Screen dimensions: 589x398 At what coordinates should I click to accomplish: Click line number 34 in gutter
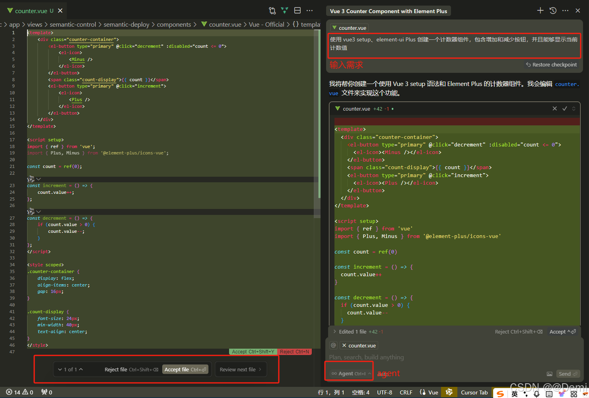[12, 265]
